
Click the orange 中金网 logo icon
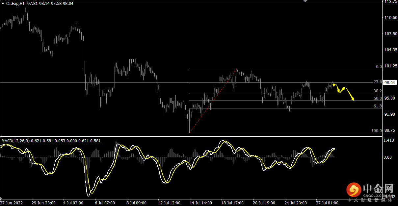353,190
